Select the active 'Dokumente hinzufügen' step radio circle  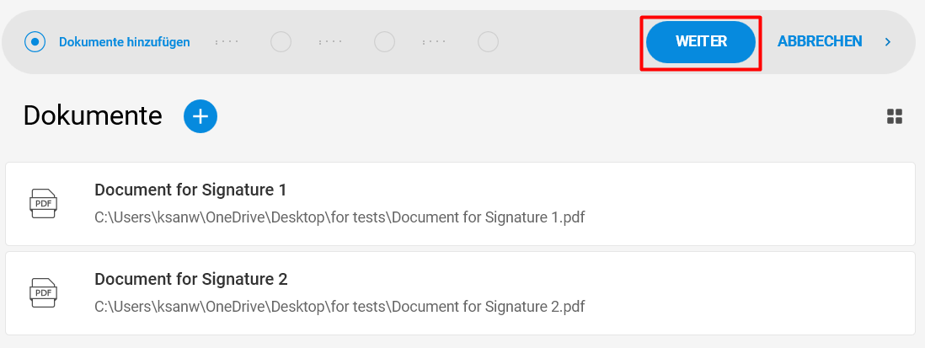pos(35,42)
